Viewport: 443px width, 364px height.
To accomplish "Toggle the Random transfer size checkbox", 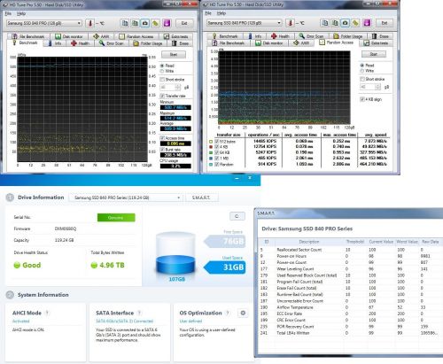I will tap(217, 164).
